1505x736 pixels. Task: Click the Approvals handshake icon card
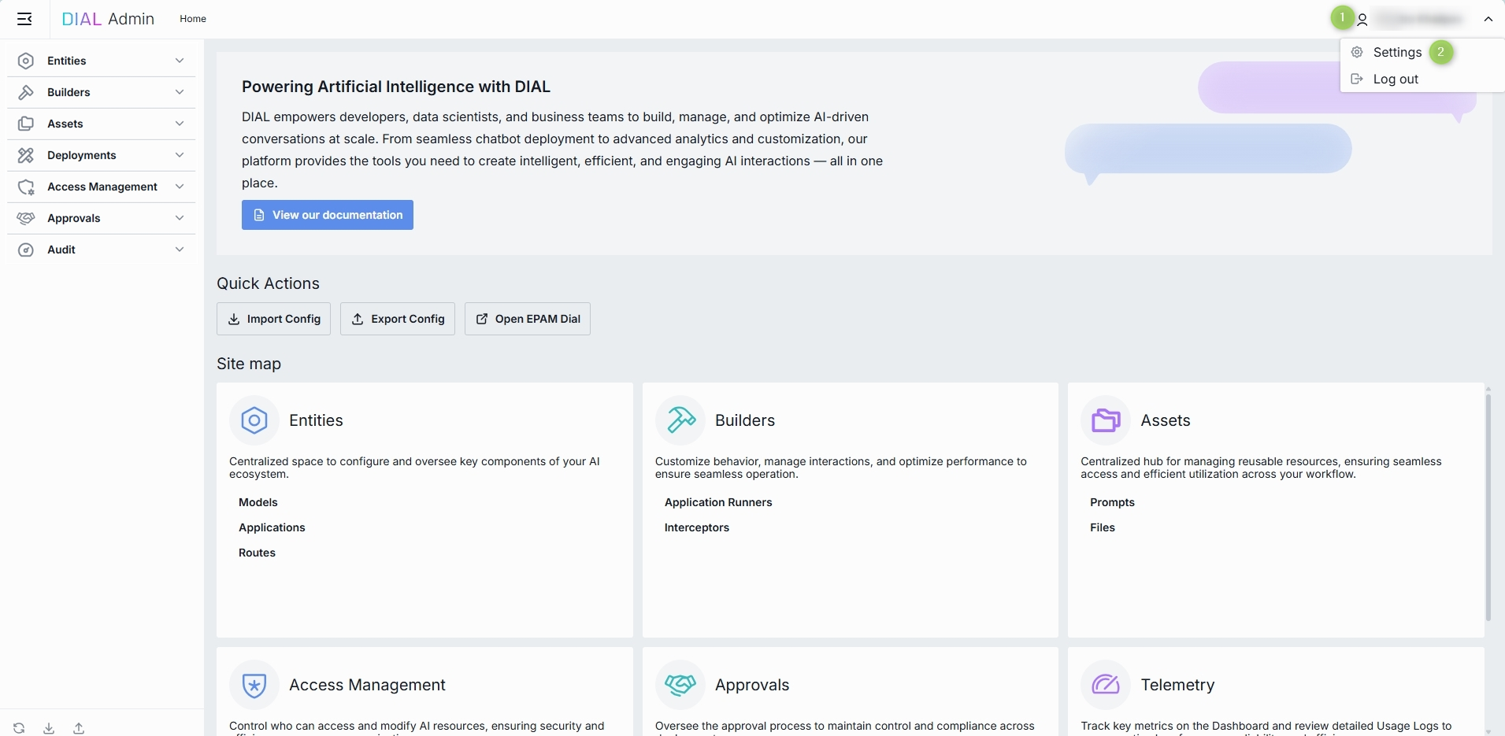(680, 685)
